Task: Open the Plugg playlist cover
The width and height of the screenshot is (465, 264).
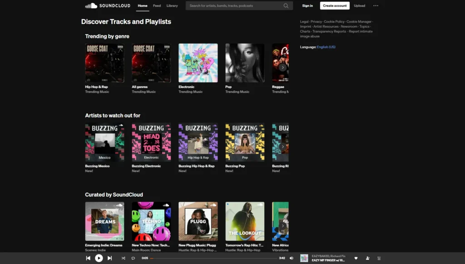Action: 198,221
